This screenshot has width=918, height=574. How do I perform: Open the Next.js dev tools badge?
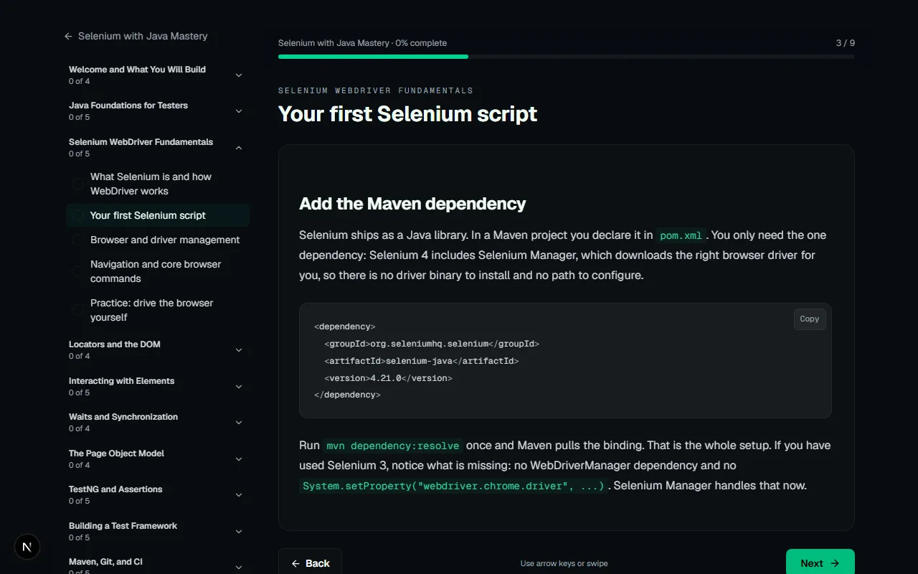tap(27, 547)
